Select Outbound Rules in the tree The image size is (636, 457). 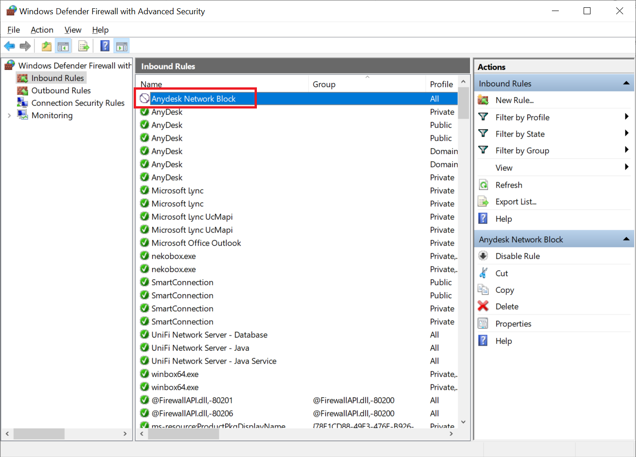[x=61, y=91]
